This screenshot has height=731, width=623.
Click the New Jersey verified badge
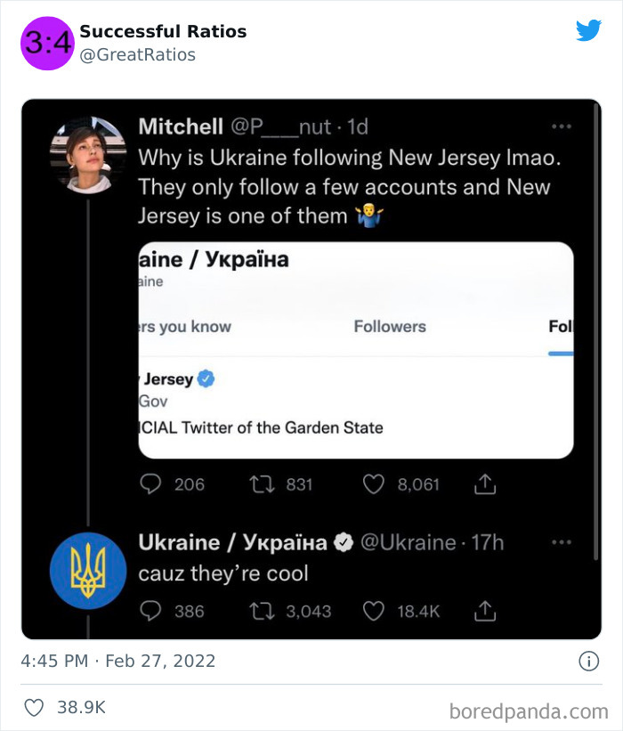coord(206,379)
